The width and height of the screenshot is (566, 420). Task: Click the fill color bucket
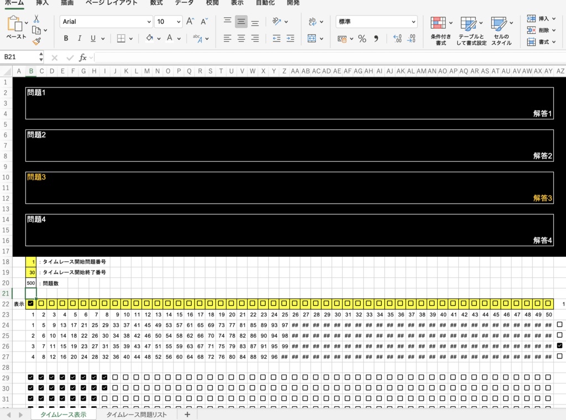click(149, 38)
